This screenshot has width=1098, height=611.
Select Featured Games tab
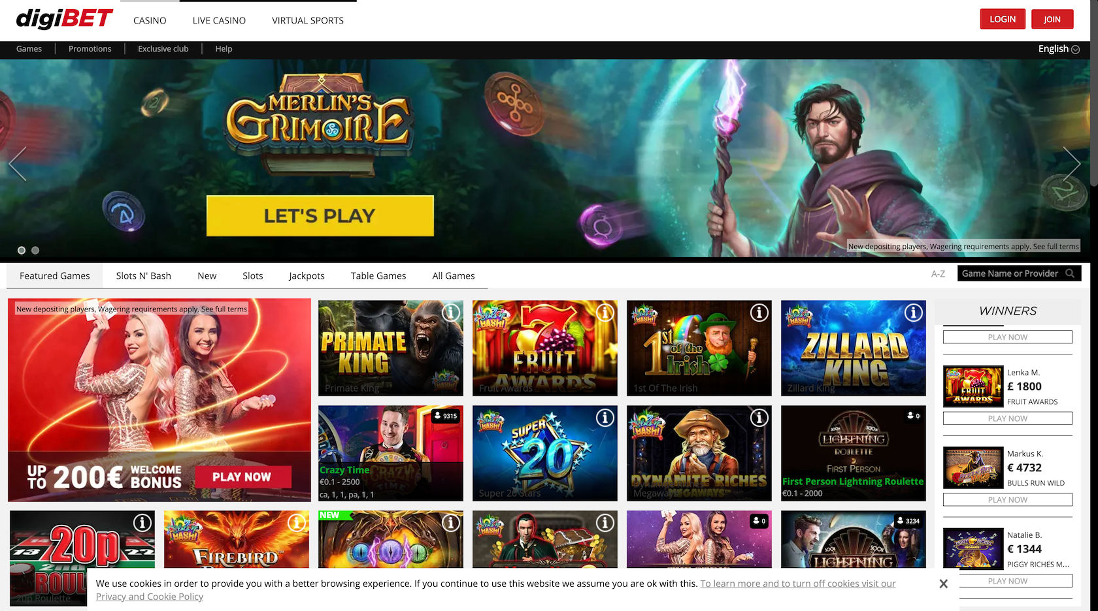pos(55,275)
